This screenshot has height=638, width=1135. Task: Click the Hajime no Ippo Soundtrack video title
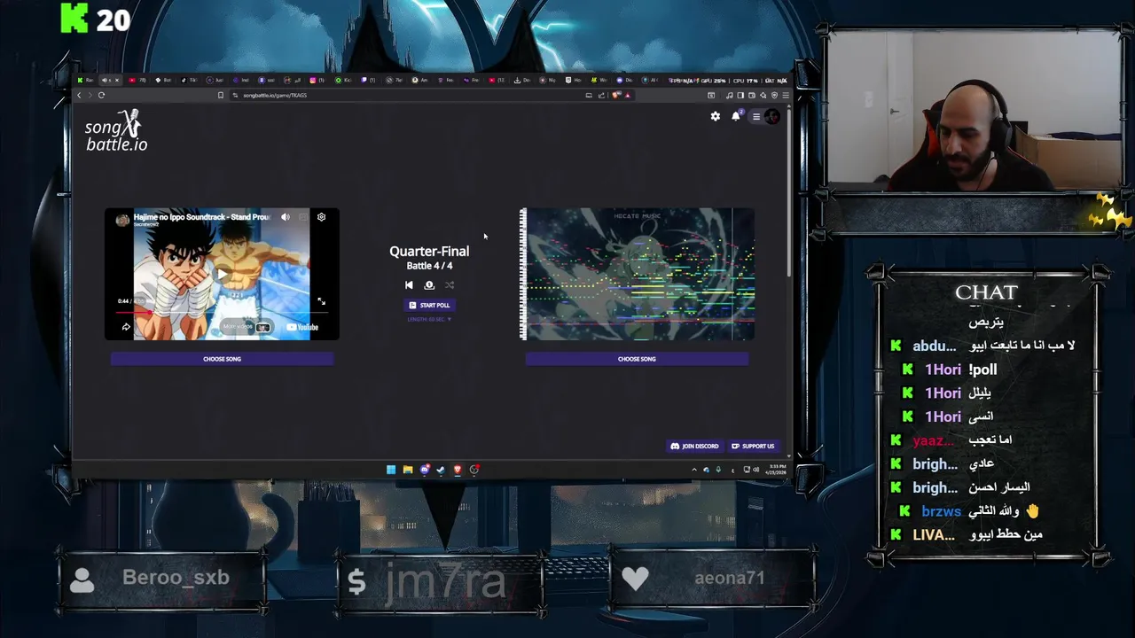point(202,216)
